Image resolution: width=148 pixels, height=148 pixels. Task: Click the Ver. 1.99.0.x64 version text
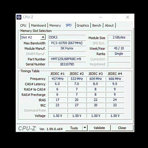click(x=51, y=129)
